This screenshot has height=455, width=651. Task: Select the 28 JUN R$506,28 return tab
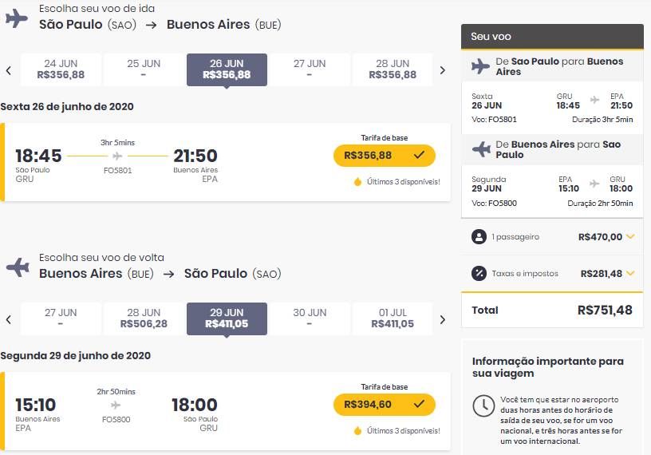click(144, 318)
